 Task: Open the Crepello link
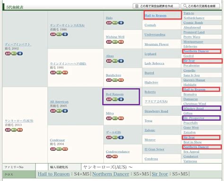190,71
